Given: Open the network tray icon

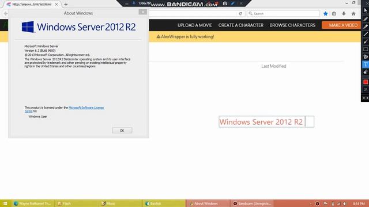Looking at the screenshot, I should pyautogui.click(x=338, y=204).
